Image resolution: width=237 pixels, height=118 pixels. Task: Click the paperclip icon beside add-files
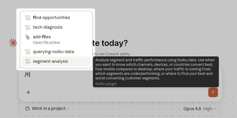(x=28, y=37)
